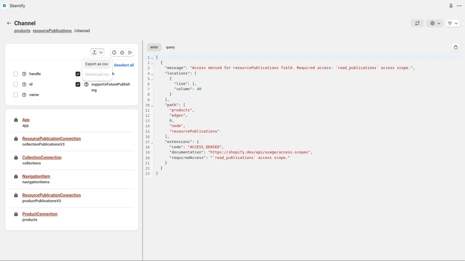Click the help icon next to handle
The width and height of the screenshot is (465, 261).
(24, 74)
